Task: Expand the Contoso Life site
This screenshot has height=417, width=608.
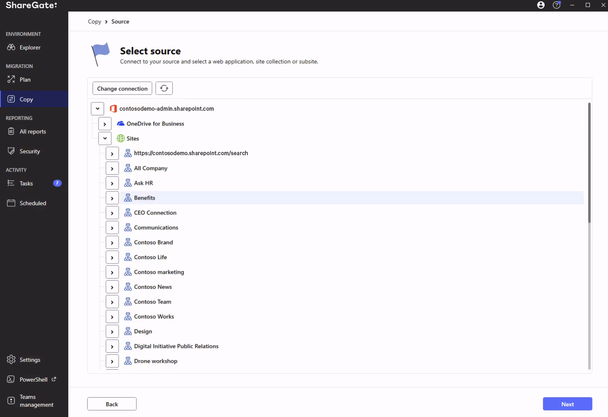Action: [112, 257]
